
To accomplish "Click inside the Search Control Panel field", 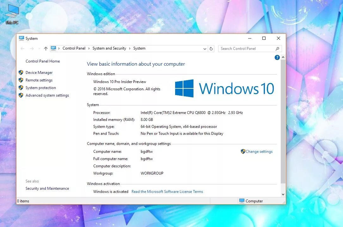I will pyautogui.click(x=247, y=48).
